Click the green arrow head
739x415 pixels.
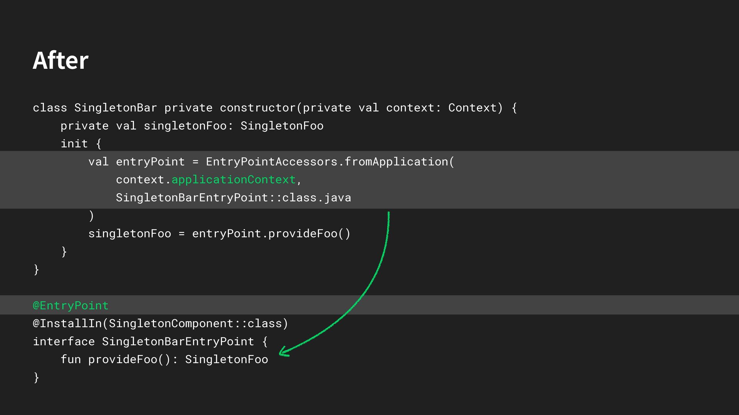click(283, 352)
